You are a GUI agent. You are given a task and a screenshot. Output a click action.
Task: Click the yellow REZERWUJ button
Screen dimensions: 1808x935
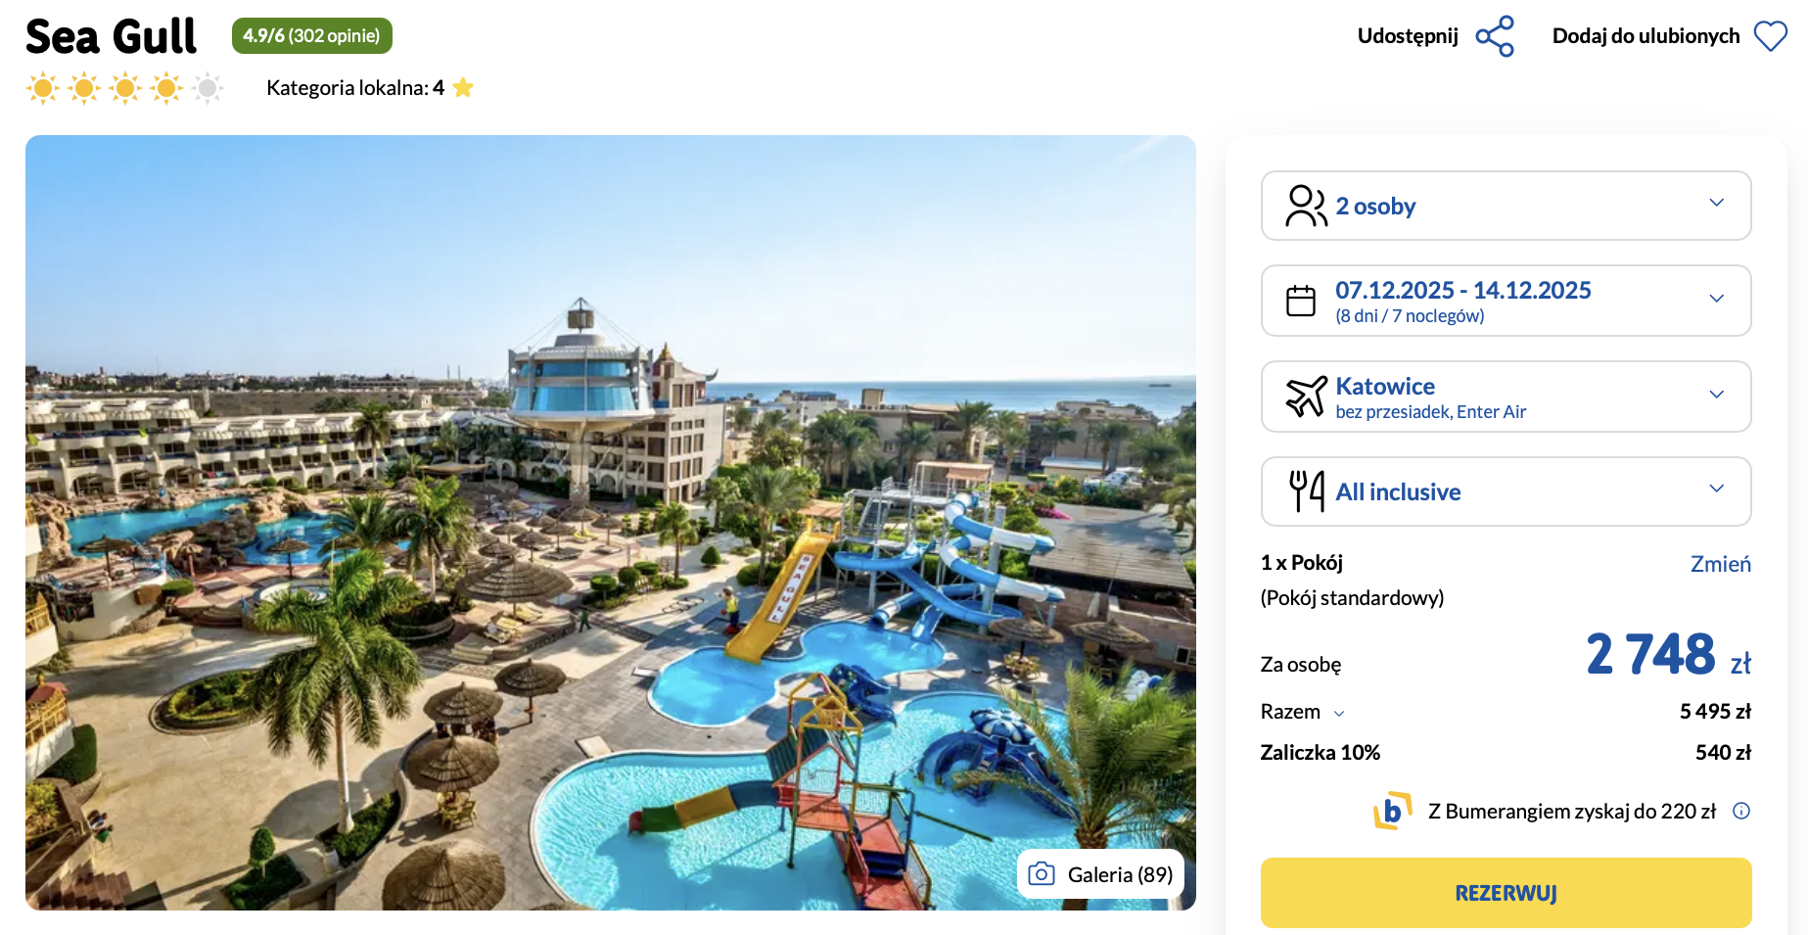click(x=1506, y=893)
